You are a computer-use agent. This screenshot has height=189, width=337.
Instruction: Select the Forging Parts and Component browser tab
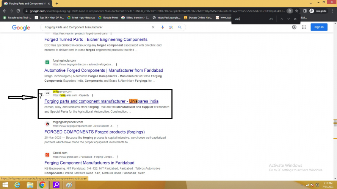(27, 3)
